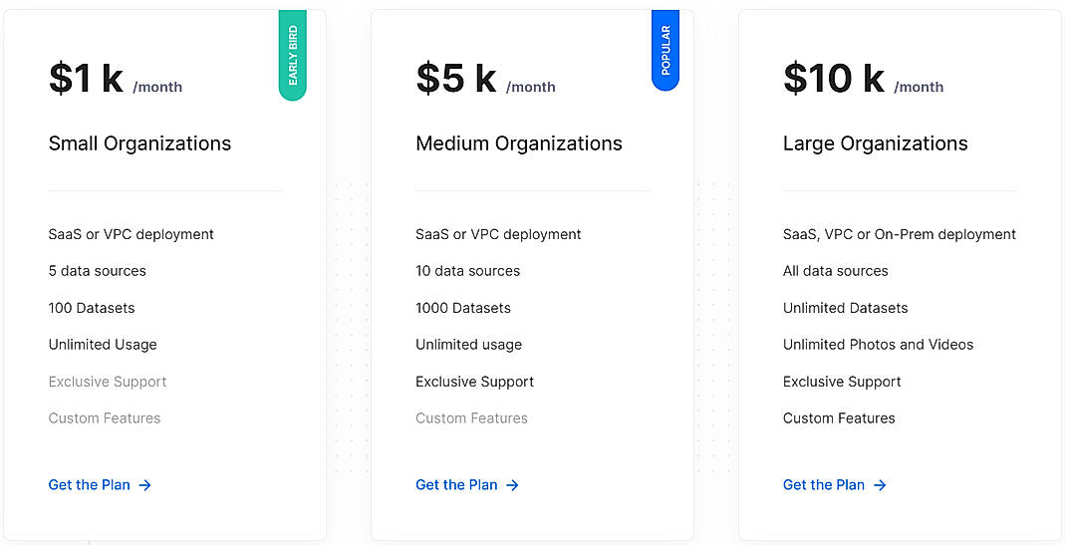Click the Small Organizations title
This screenshot has height=545, width=1066.
click(x=140, y=143)
